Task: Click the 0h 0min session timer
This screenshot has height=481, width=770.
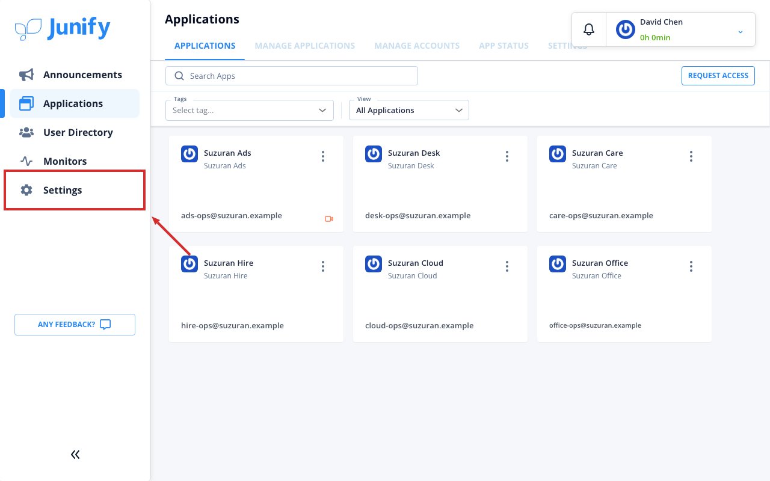Action: click(x=655, y=37)
